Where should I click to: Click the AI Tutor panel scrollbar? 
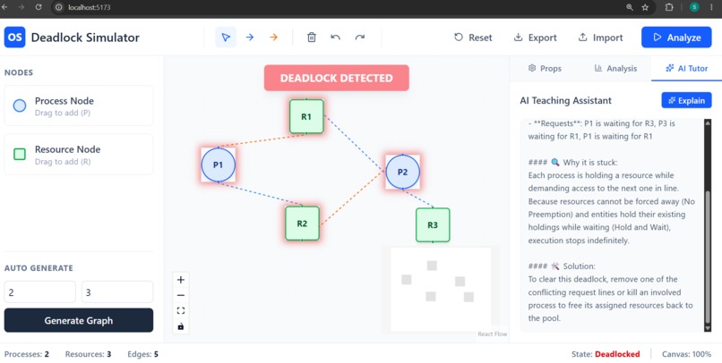coord(708,257)
